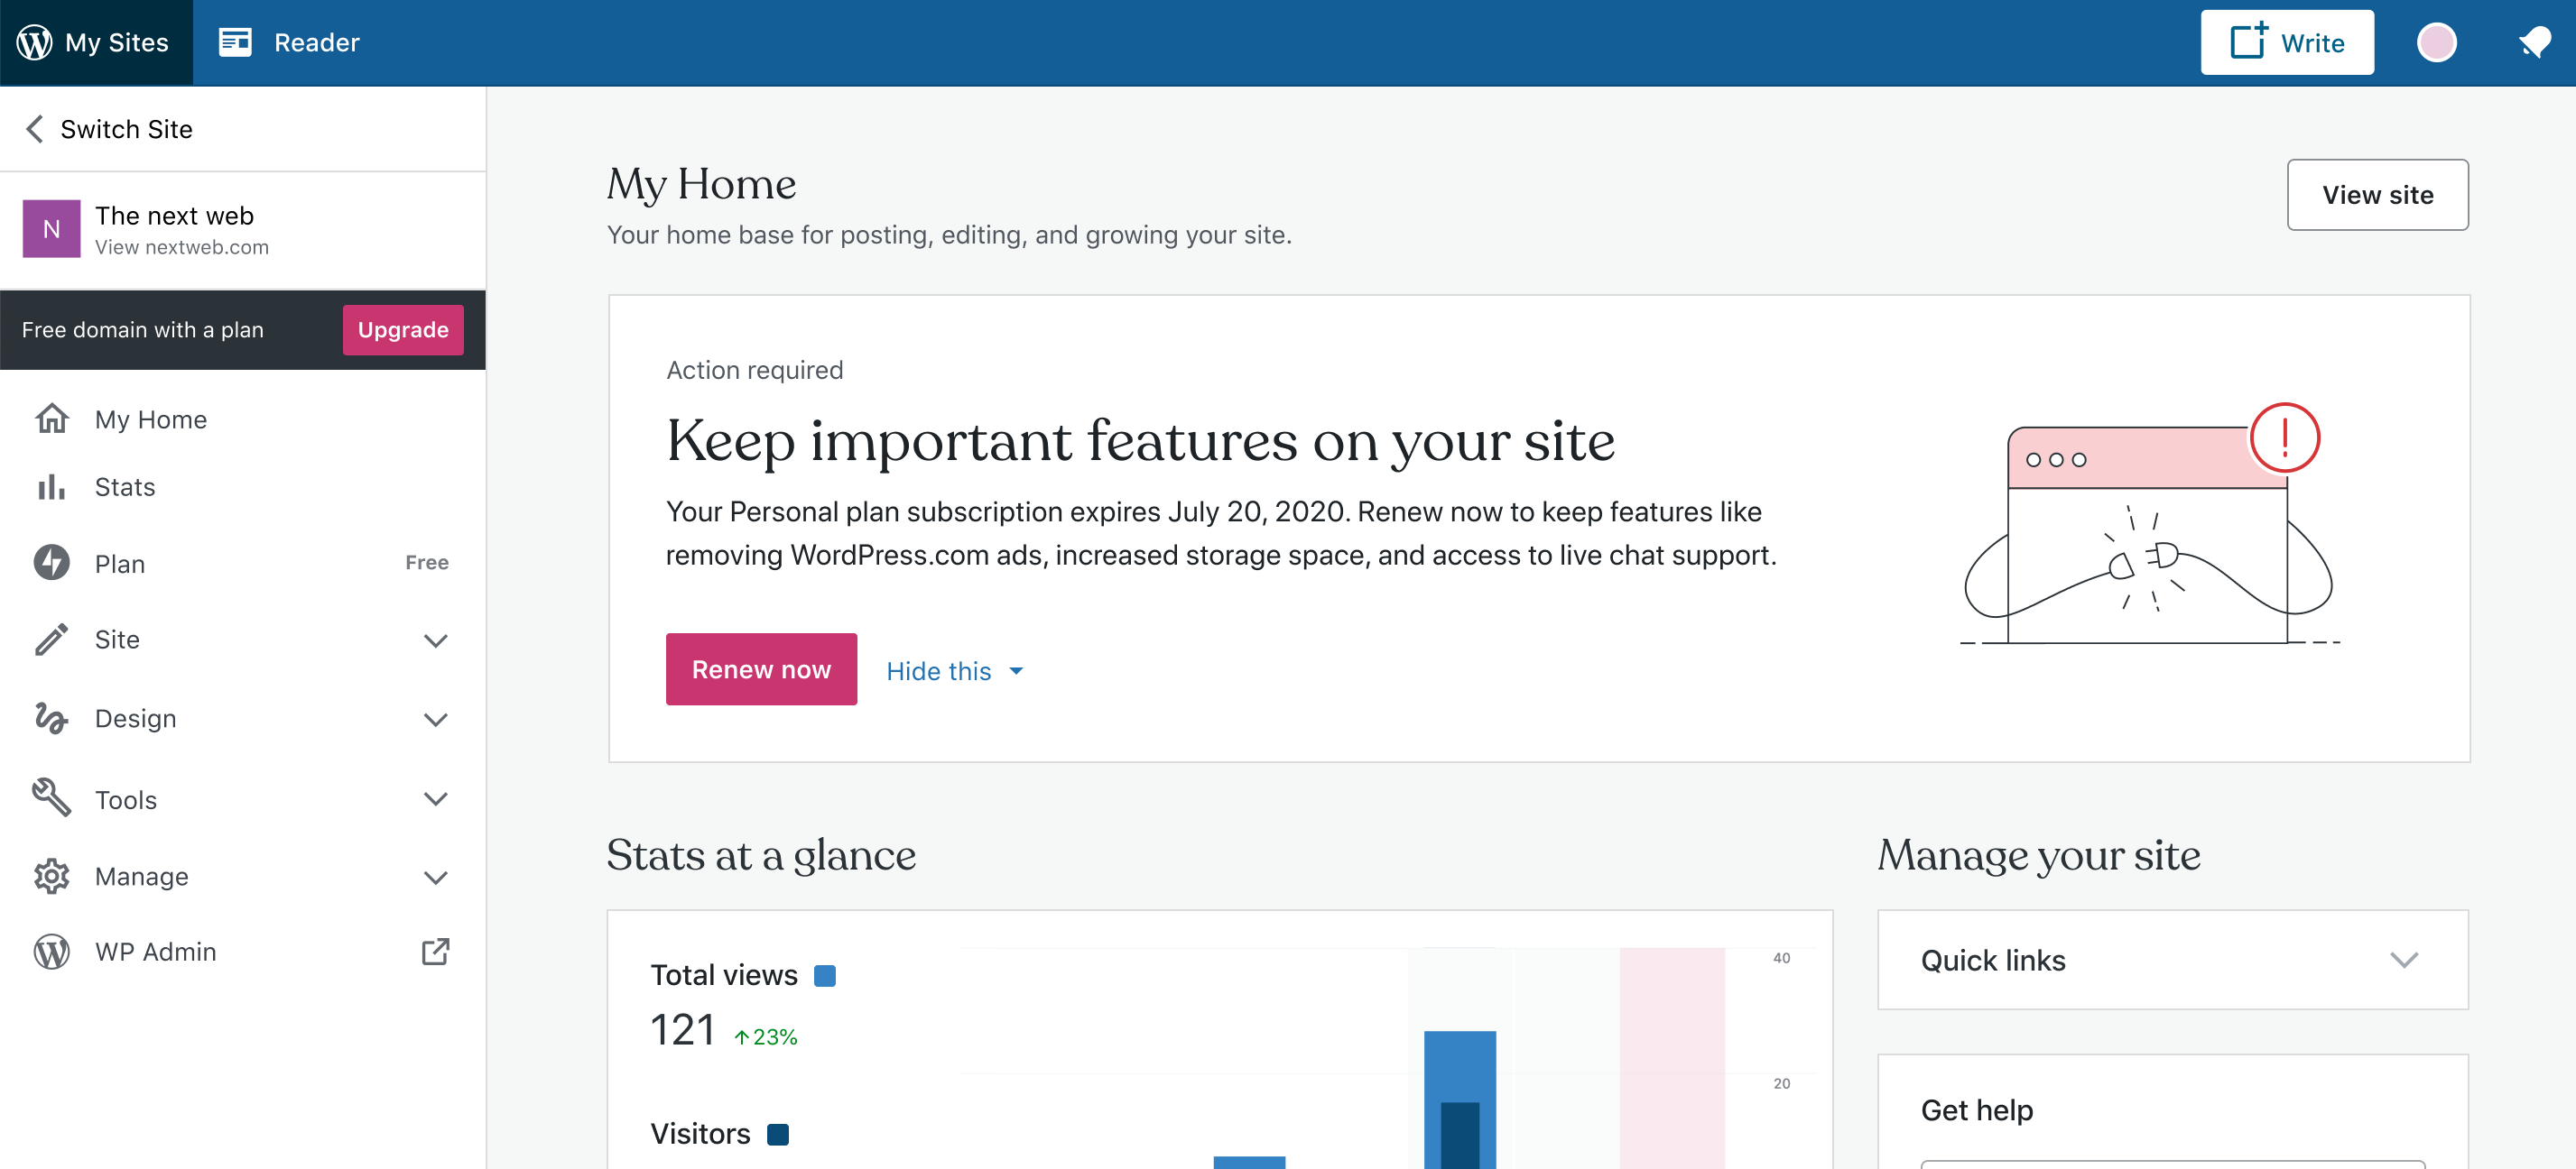This screenshot has width=2576, height=1169.
Task: Click the Total views blue swatch
Action: 825,975
